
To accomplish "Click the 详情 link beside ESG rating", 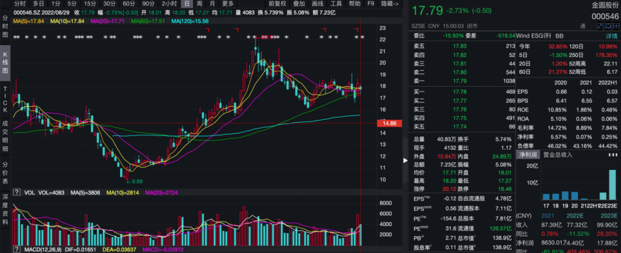I will point(611,36).
